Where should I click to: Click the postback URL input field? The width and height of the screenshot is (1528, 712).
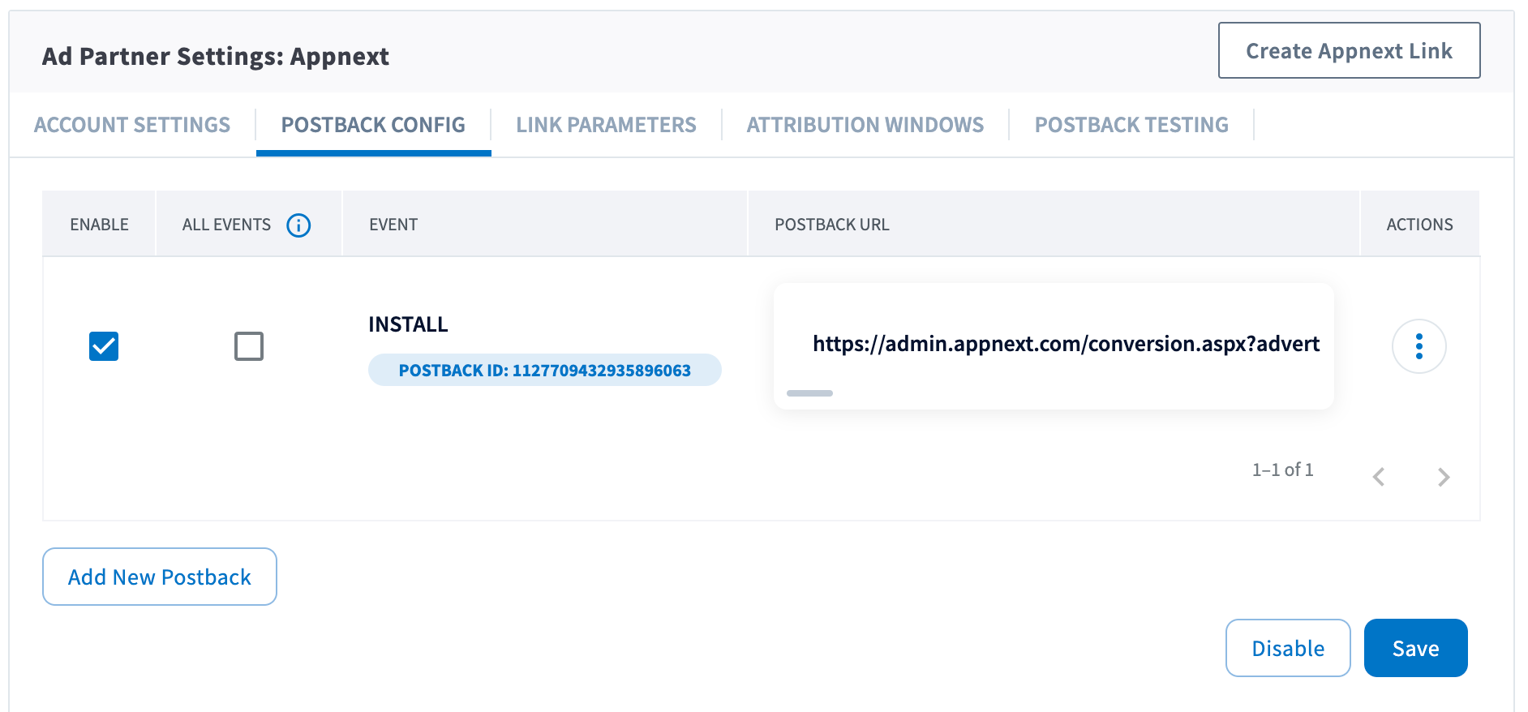pyautogui.click(x=1054, y=345)
